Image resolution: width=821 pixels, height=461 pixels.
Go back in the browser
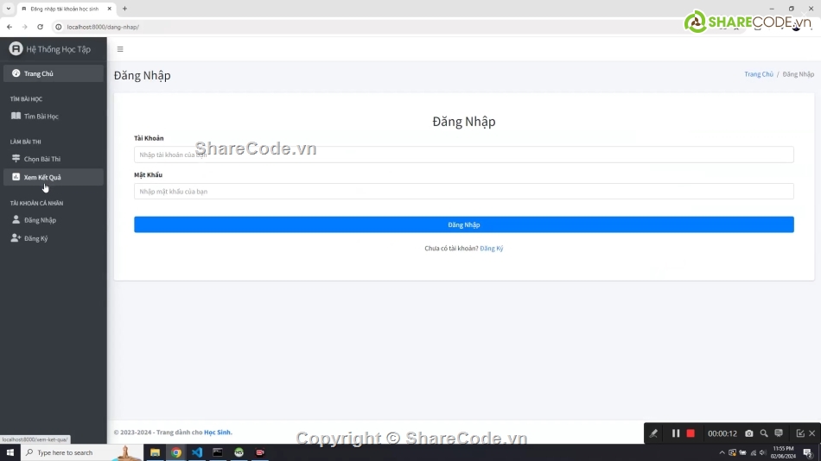click(10, 27)
